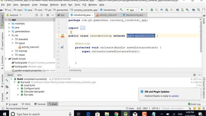This screenshot has width=206, height=116.
Task: Collapse Gradle Scripts node
Action: (x=6, y=59)
